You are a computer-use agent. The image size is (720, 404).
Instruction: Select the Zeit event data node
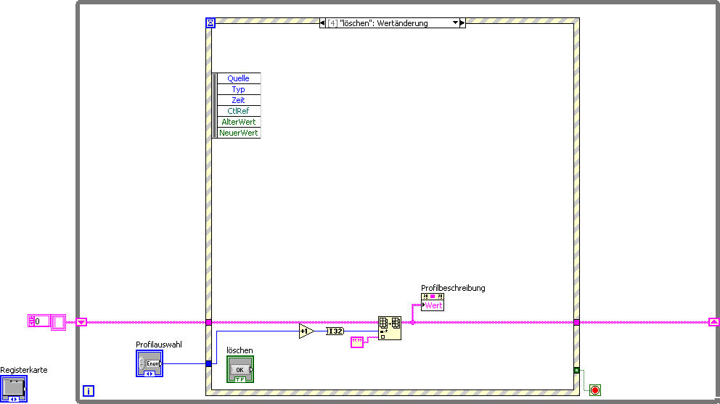(x=238, y=100)
